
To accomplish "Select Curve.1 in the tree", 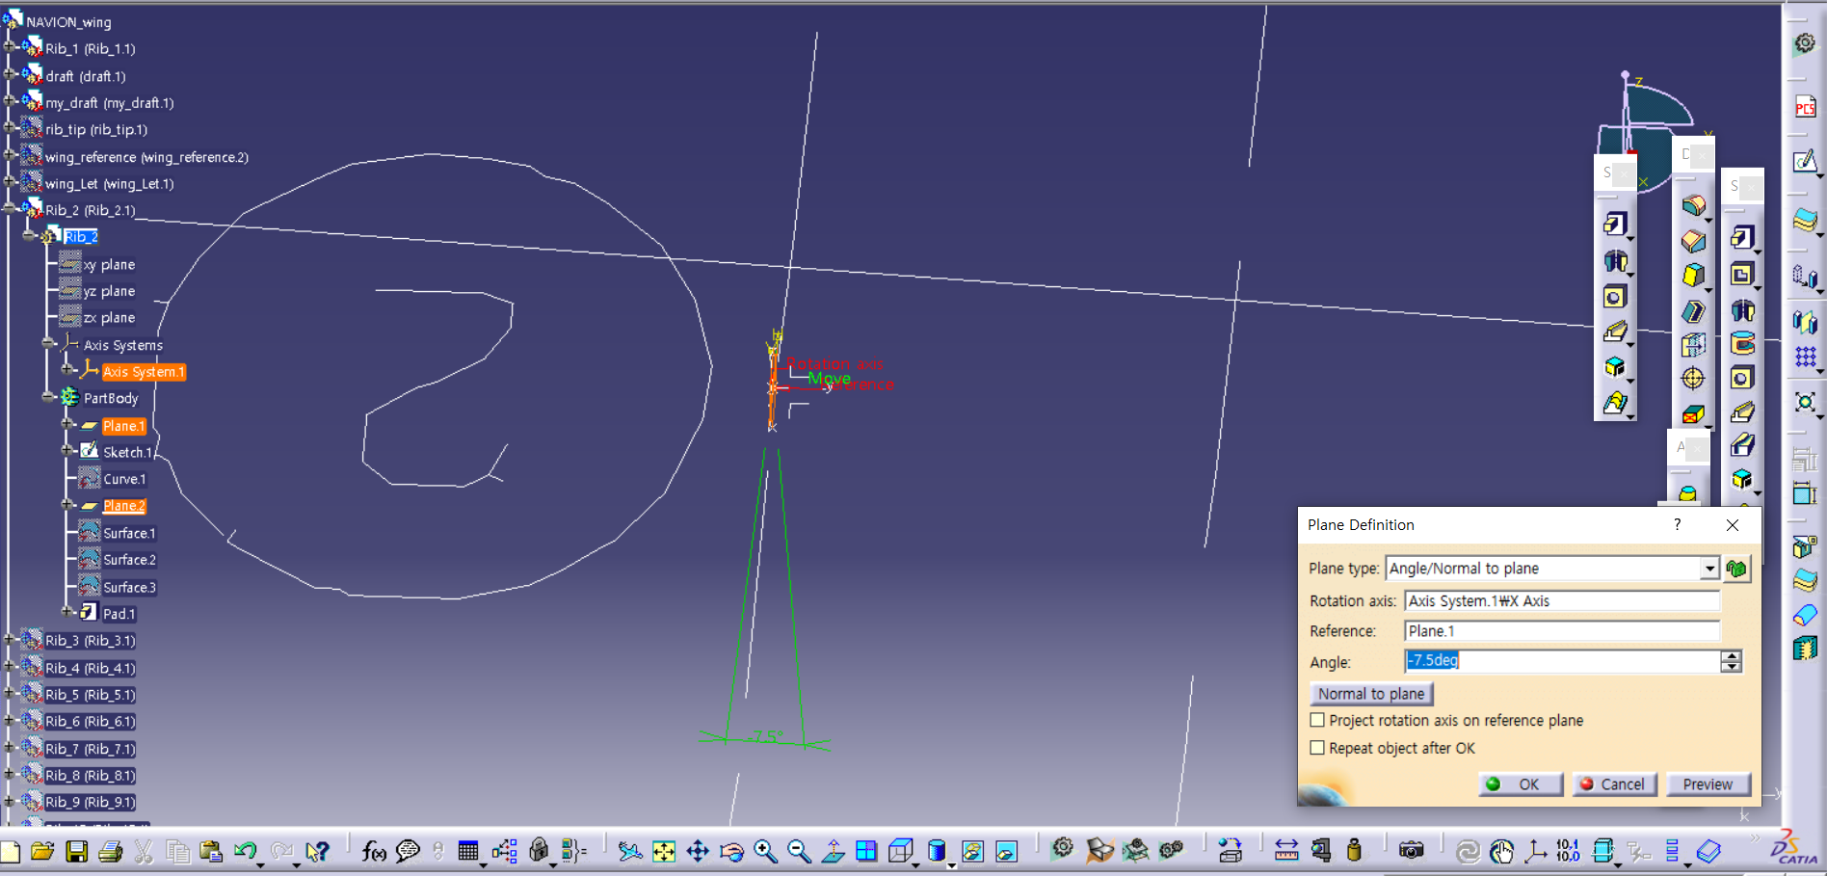I will point(124,479).
